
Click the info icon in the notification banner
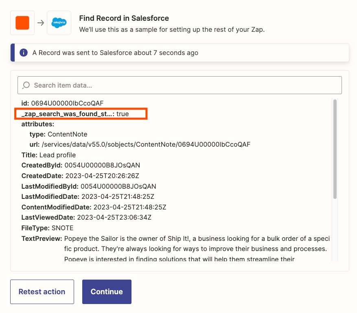pyautogui.click(x=24, y=53)
